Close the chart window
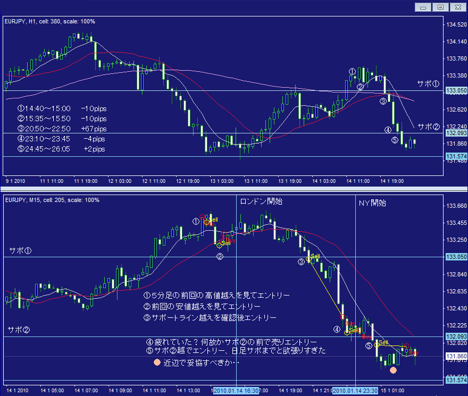 point(458,7)
